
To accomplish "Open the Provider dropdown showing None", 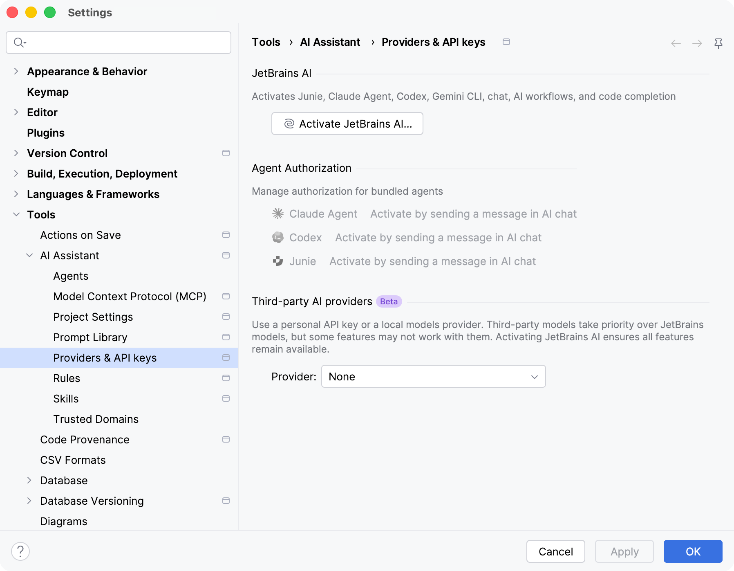I will (434, 376).
